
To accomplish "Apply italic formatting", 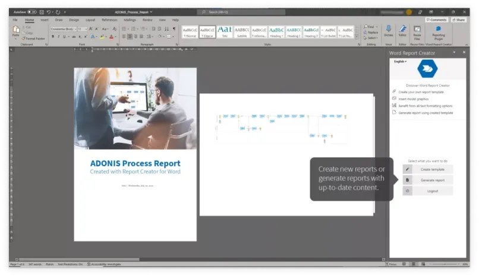I will click(58, 37).
